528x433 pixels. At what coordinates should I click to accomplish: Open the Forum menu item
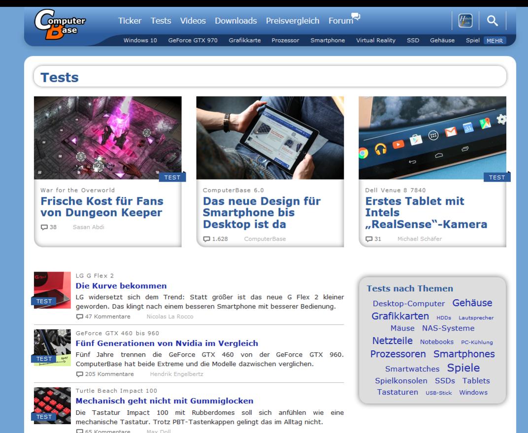point(340,21)
